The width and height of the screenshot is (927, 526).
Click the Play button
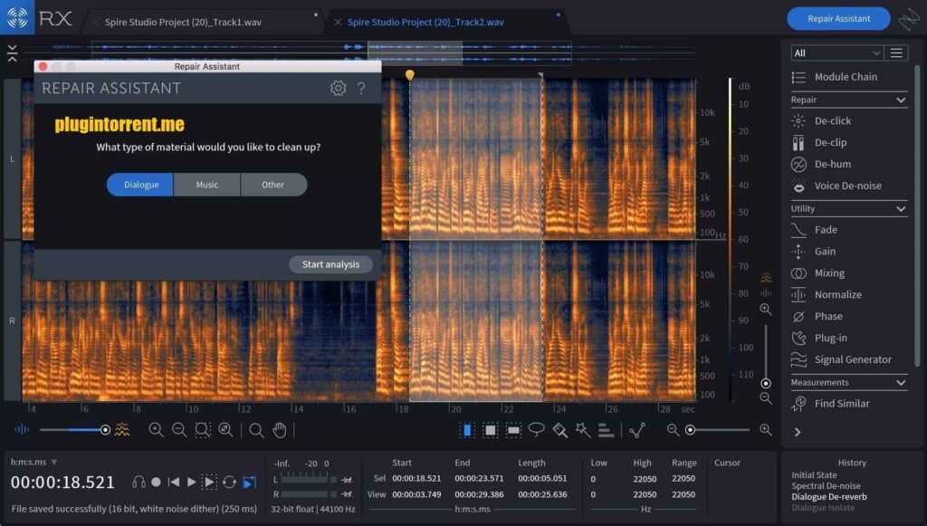tap(192, 483)
